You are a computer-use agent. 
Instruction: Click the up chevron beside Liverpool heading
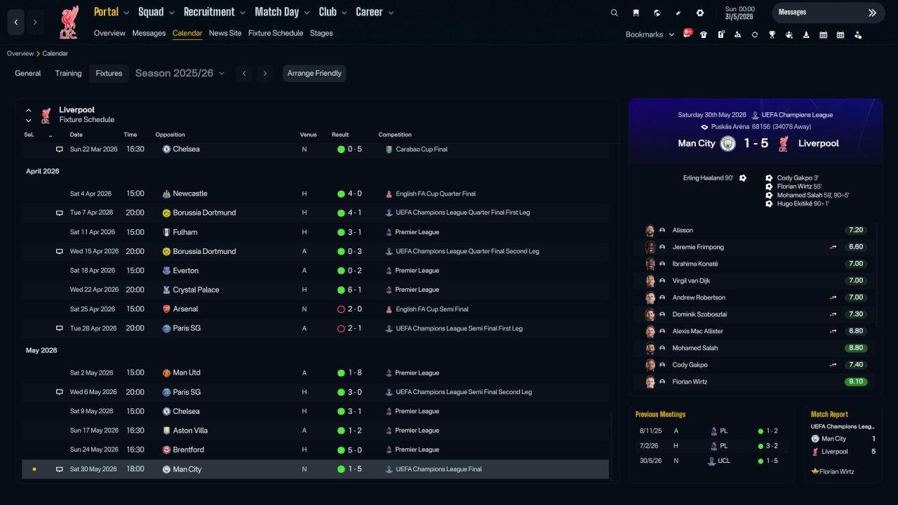pos(29,110)
